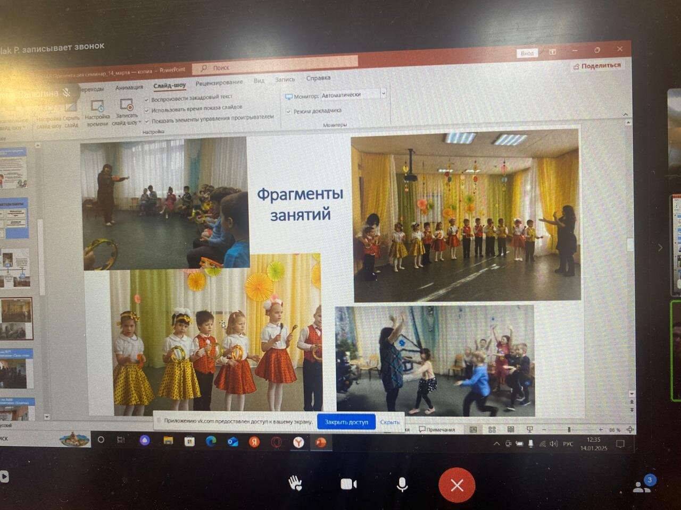This screenshot has height=510, width=681.
Task: Start slideshow from status bar icon
Action: click(529, 429)
